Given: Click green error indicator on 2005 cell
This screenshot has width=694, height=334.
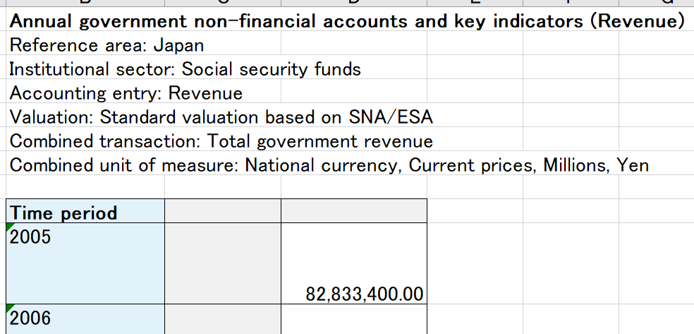Looking at the screenshot, I should tap(10, 227).
